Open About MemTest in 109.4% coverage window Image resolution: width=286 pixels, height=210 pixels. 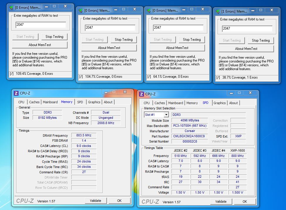pyautogui.click(x=40, y=45)
